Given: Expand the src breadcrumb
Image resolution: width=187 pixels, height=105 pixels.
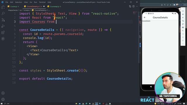Looking at the screenshot, I should point(21,10).
